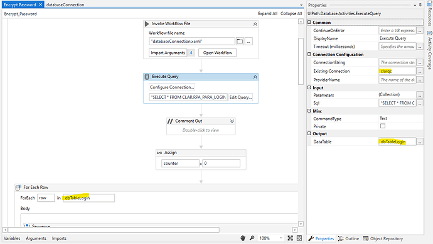Open the Arguments panel
Viewport: 433px width, 244px height.
[36, 238]
